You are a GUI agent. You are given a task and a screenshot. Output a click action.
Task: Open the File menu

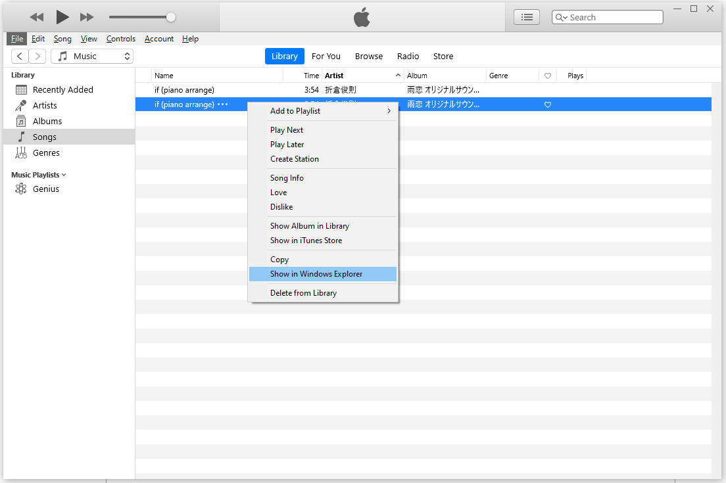(x=16, y=39)
